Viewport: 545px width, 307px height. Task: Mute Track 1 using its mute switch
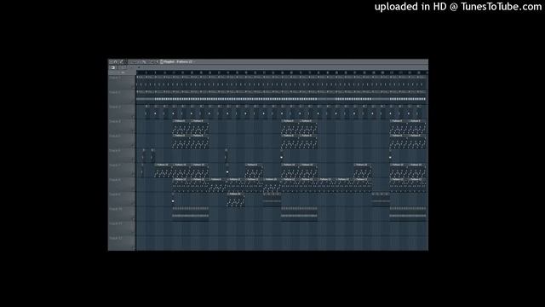point(133,87)
